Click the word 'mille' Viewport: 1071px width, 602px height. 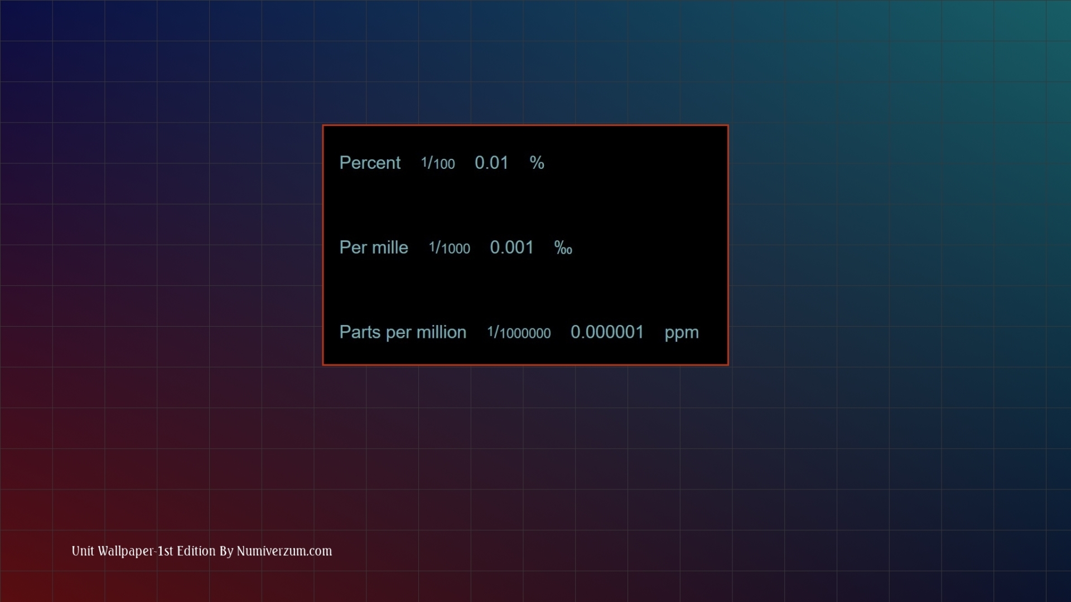[x=390, y=247]
